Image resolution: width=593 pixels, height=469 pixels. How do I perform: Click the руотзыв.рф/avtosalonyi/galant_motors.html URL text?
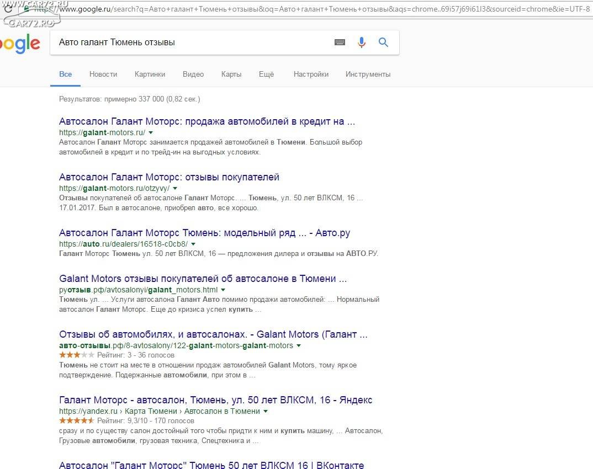point(139,290)
